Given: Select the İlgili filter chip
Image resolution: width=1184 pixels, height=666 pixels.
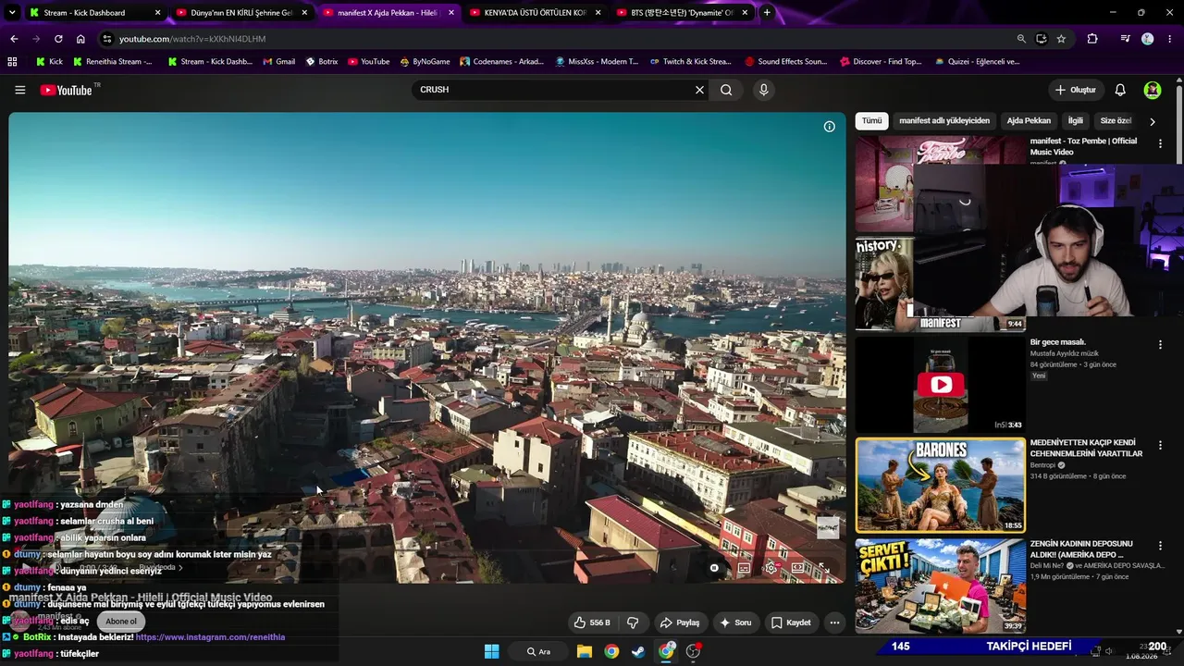Looking at the screenshot, I should (1076, 121).
